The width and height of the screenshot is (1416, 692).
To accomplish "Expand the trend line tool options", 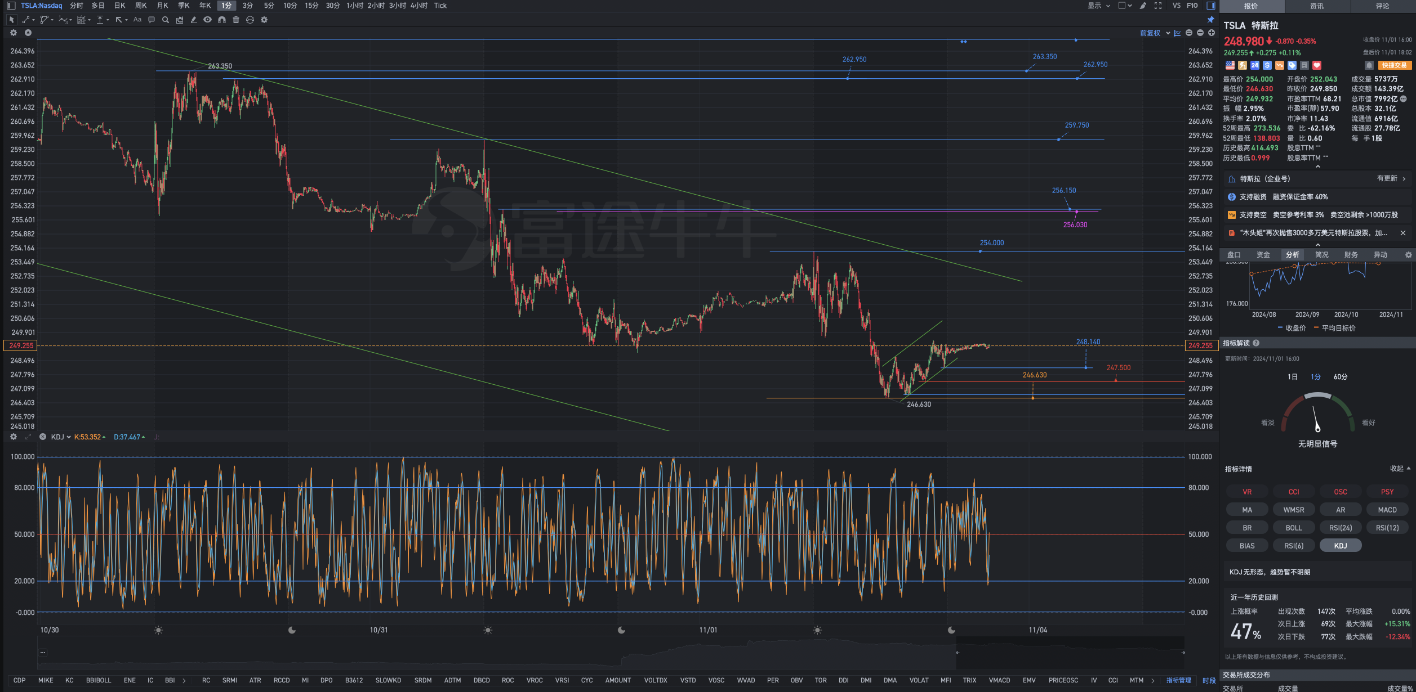I will pyautogui.click(x=33, y=20).
